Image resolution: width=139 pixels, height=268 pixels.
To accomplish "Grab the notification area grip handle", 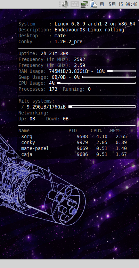I will click(60, 4).
